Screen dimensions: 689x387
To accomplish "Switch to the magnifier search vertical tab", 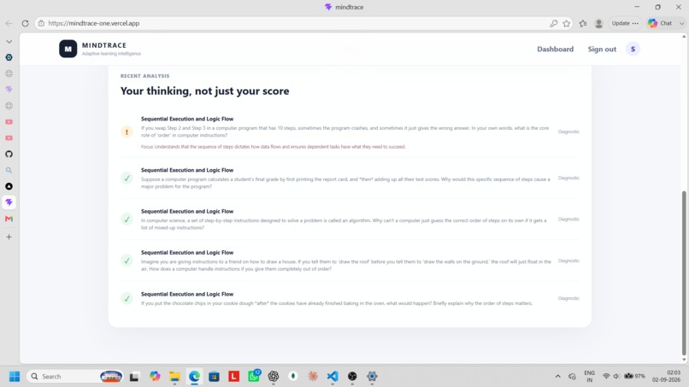I will [9, 171].
